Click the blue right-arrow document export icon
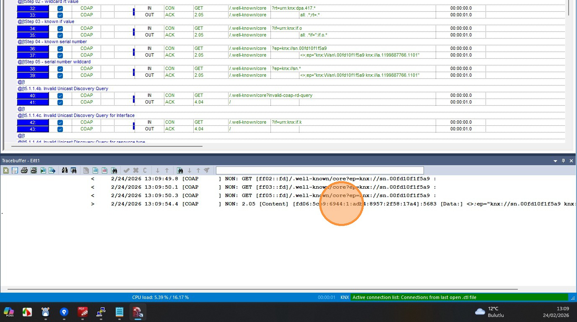This screenshot has height=322, width=577. (x=52, y=170)
